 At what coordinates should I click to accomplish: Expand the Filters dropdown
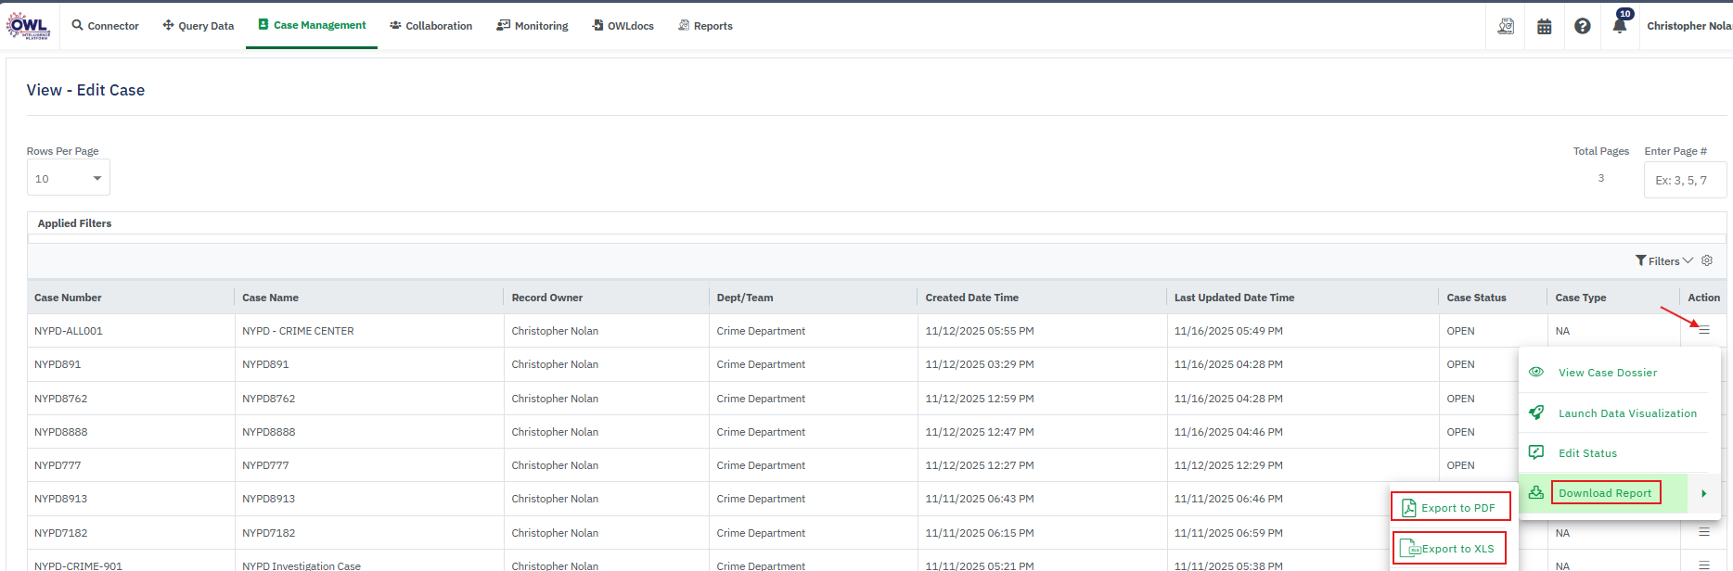click(x=1663, y=261)
